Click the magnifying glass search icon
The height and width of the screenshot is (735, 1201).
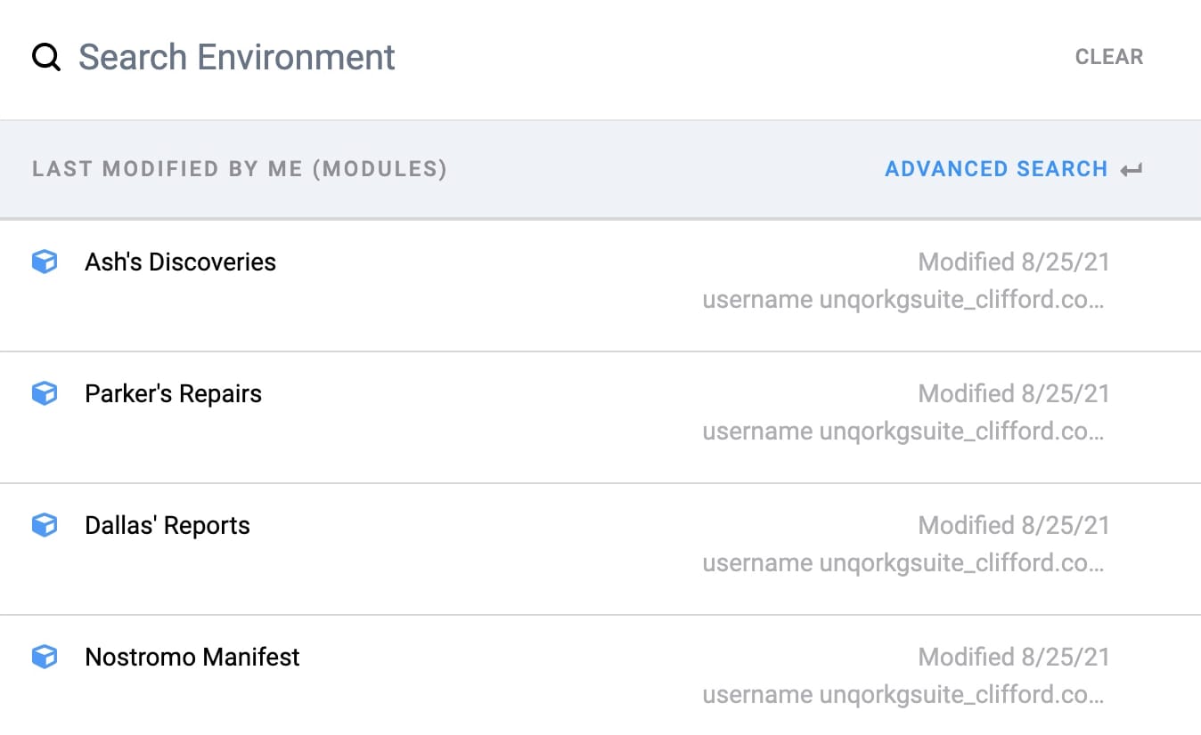point(46,58)
